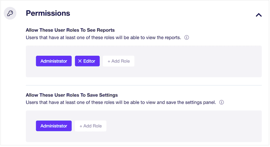Click the Permissions key icon
270x147 pixels.
(x=10, y=13)
